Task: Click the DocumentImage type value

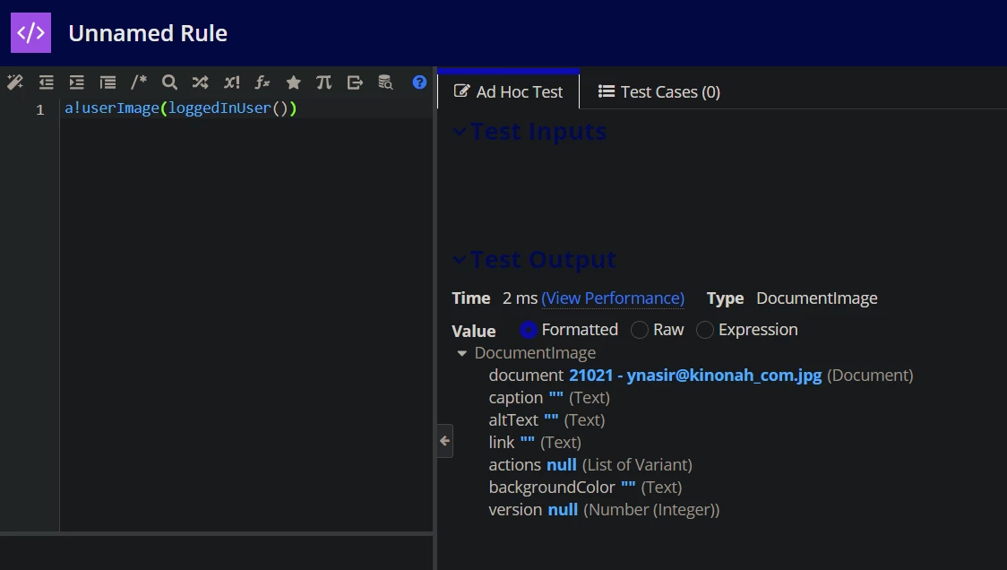Action: click(817, 298)
